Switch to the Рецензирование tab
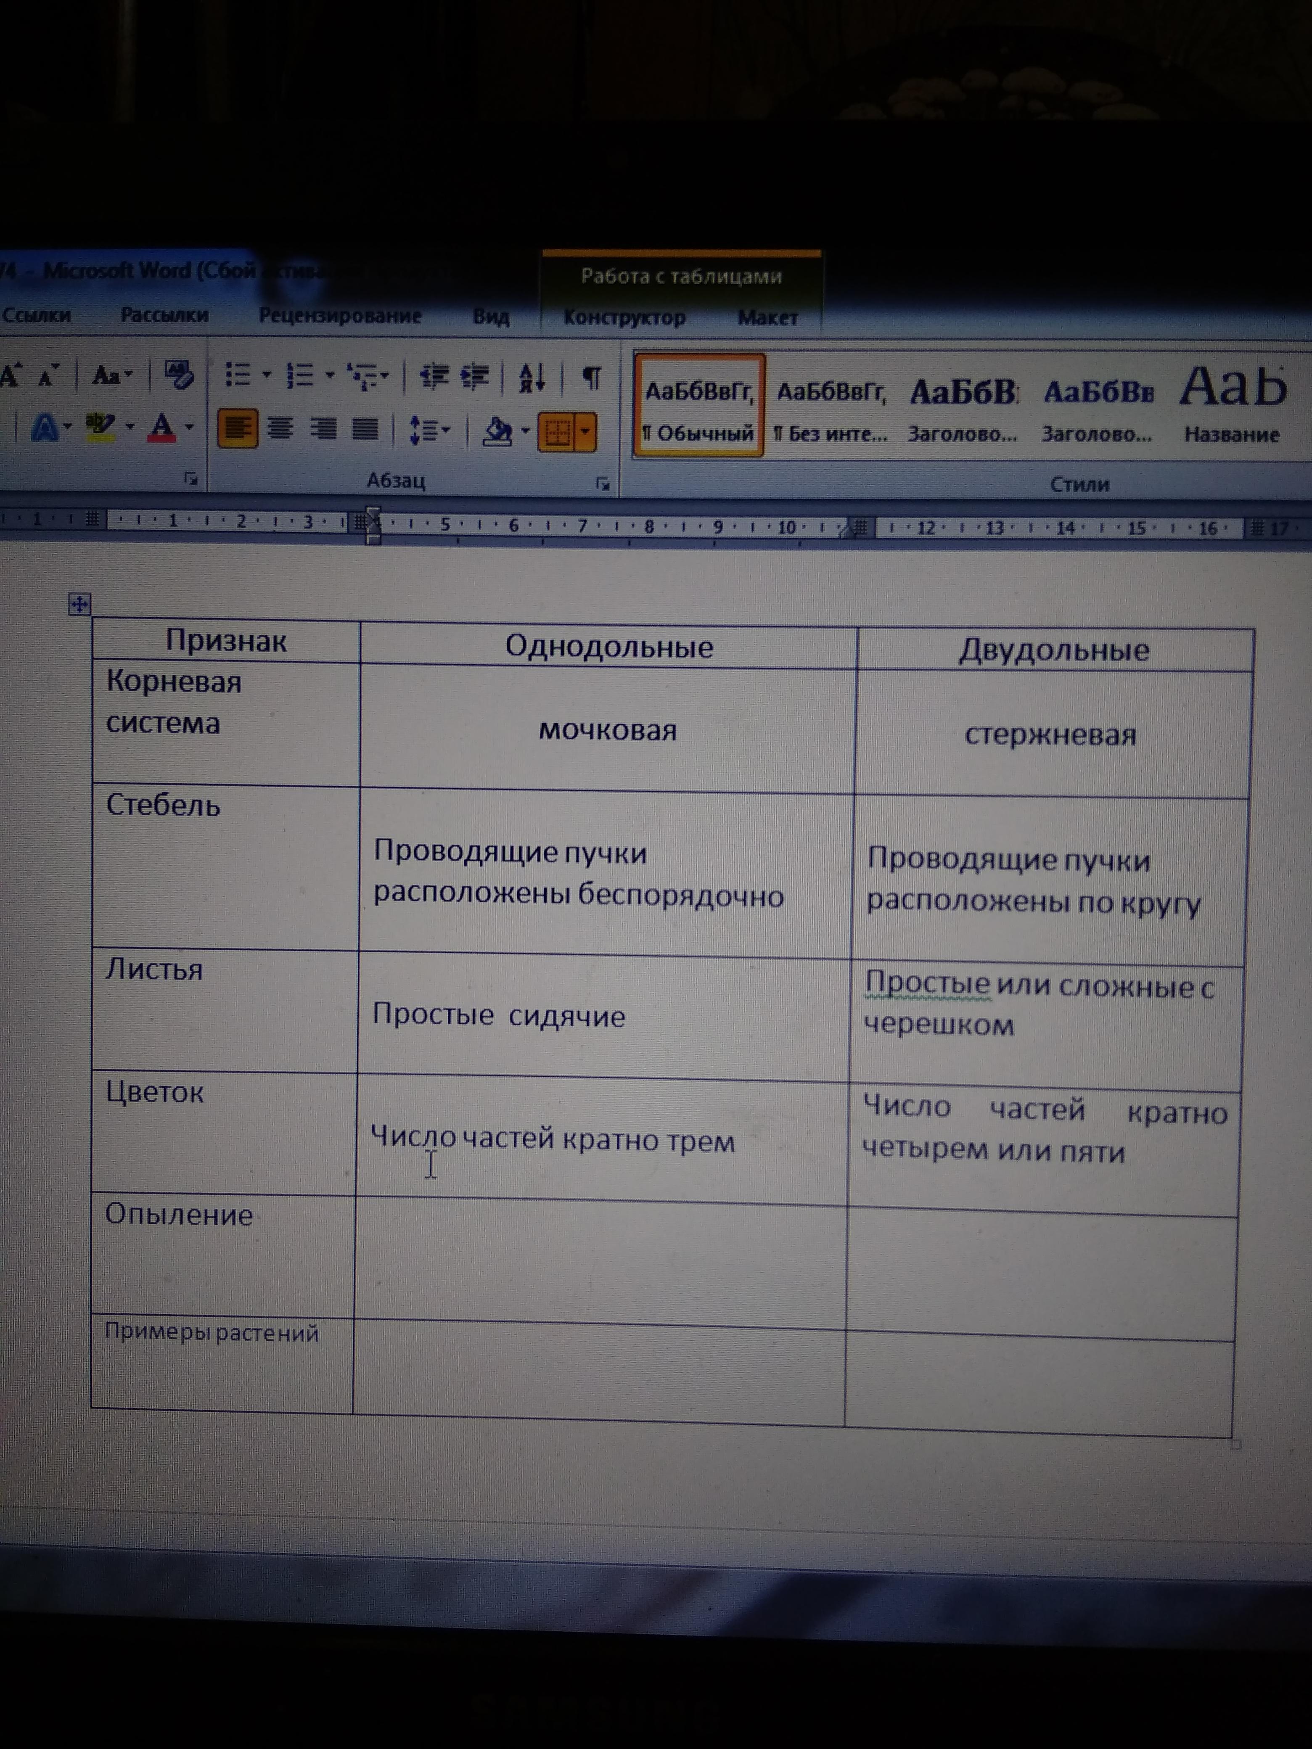This screenshot has height=1749, width=1312. pos(340,315)
